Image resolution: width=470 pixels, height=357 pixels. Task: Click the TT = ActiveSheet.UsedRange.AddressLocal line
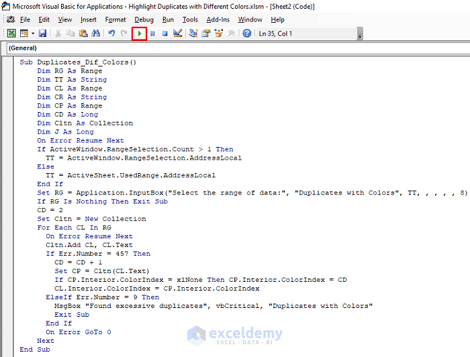pyautogui.click(x=130, y=175)
